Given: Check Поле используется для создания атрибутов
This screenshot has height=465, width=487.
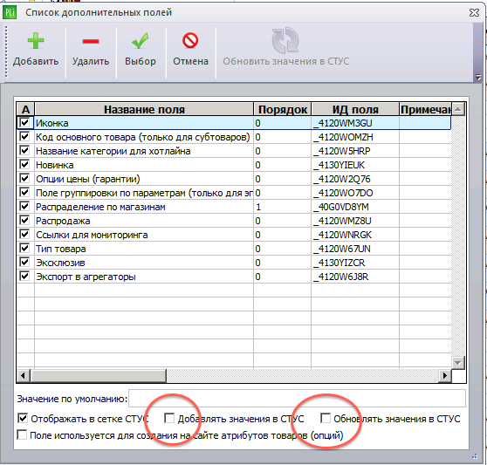Looking at the screenshot, I should [x=22, y=434].
